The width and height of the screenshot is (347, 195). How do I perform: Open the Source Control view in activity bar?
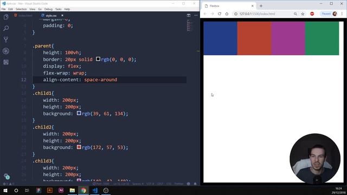[6, 40]
